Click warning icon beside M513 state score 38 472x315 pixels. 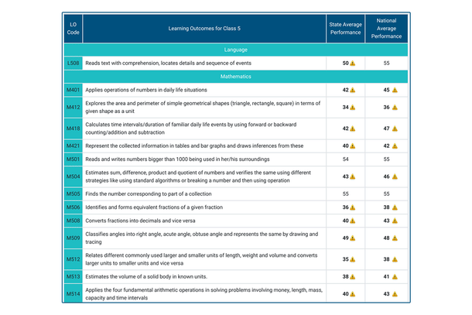pyautogui.click(x=353, y=276)
